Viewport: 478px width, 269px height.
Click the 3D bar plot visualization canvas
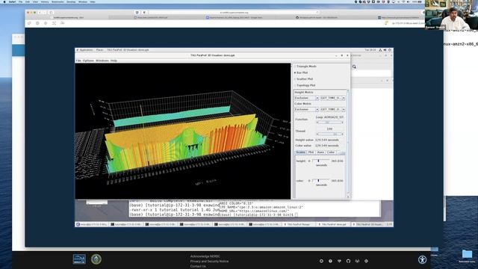(x=183, y=132)
